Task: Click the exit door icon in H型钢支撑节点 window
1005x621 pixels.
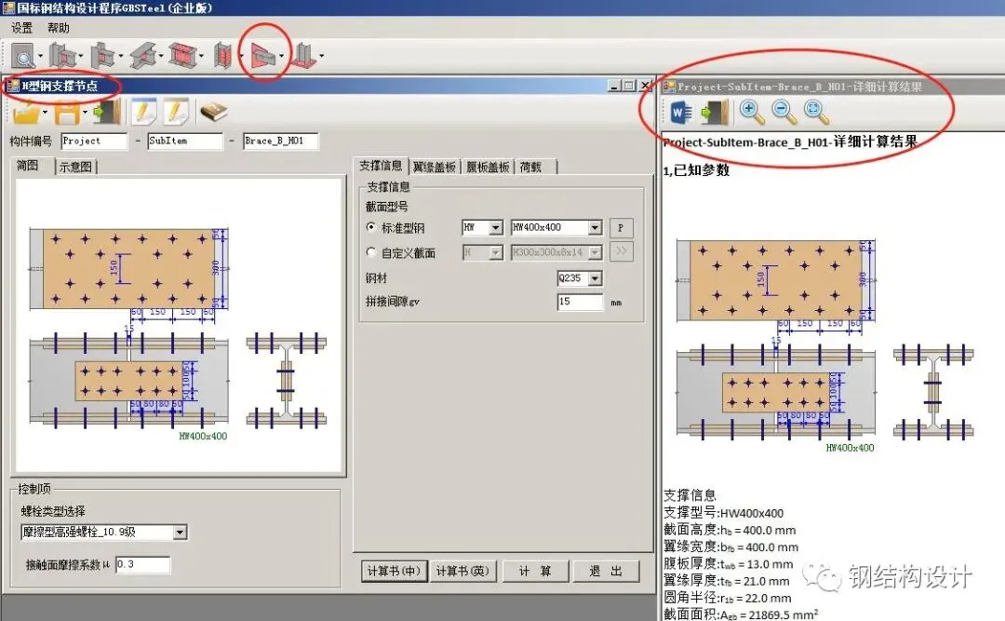Action: [107, 113]
